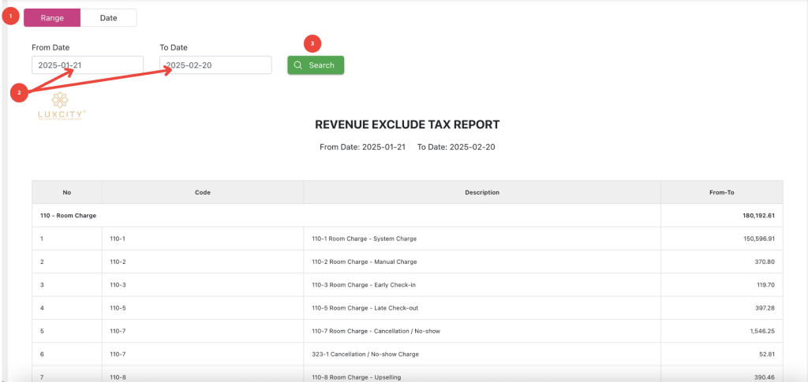808x382 pixels.
Task: Select the Range toggle option
Action: [52, 17]
